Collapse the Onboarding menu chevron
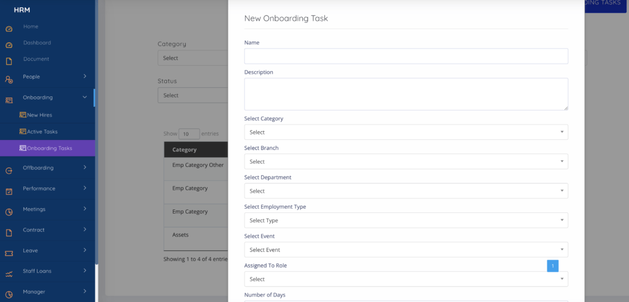629x302 pixels. 85,97
